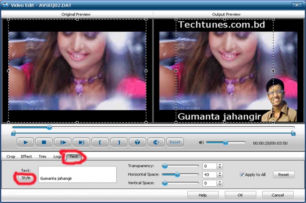Click the text field containing Gumanta jahangir
Viewport: 306px width, 203px height.
pyautogui.click(x=77, y=174)
